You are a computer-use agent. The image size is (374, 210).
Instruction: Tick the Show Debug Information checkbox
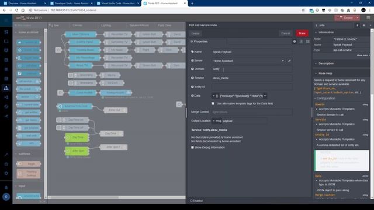192,148
